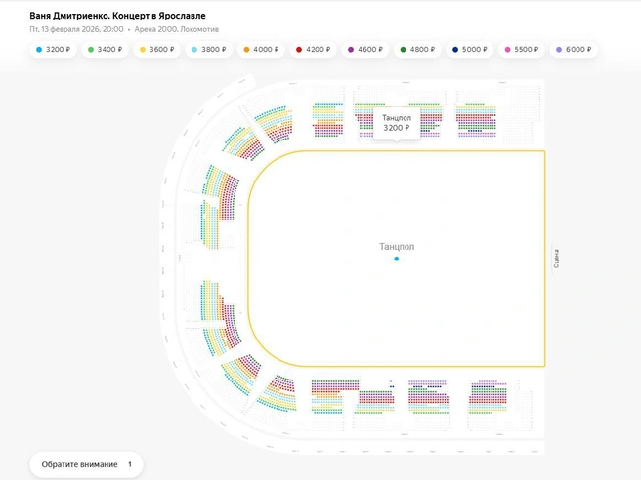Pick the 5500 ₽ pink price chip
The image size is (641, 480).
(x=521, y=49)
